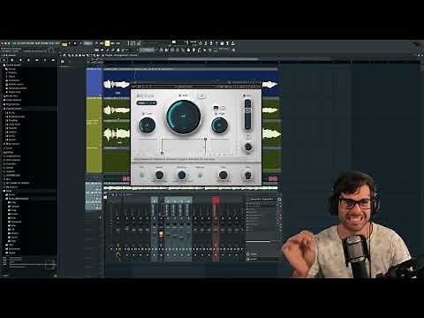Toggle the yellow-highlighted square button left of the time display
This screenshot has height=318, width=424.
pos(107,43)
